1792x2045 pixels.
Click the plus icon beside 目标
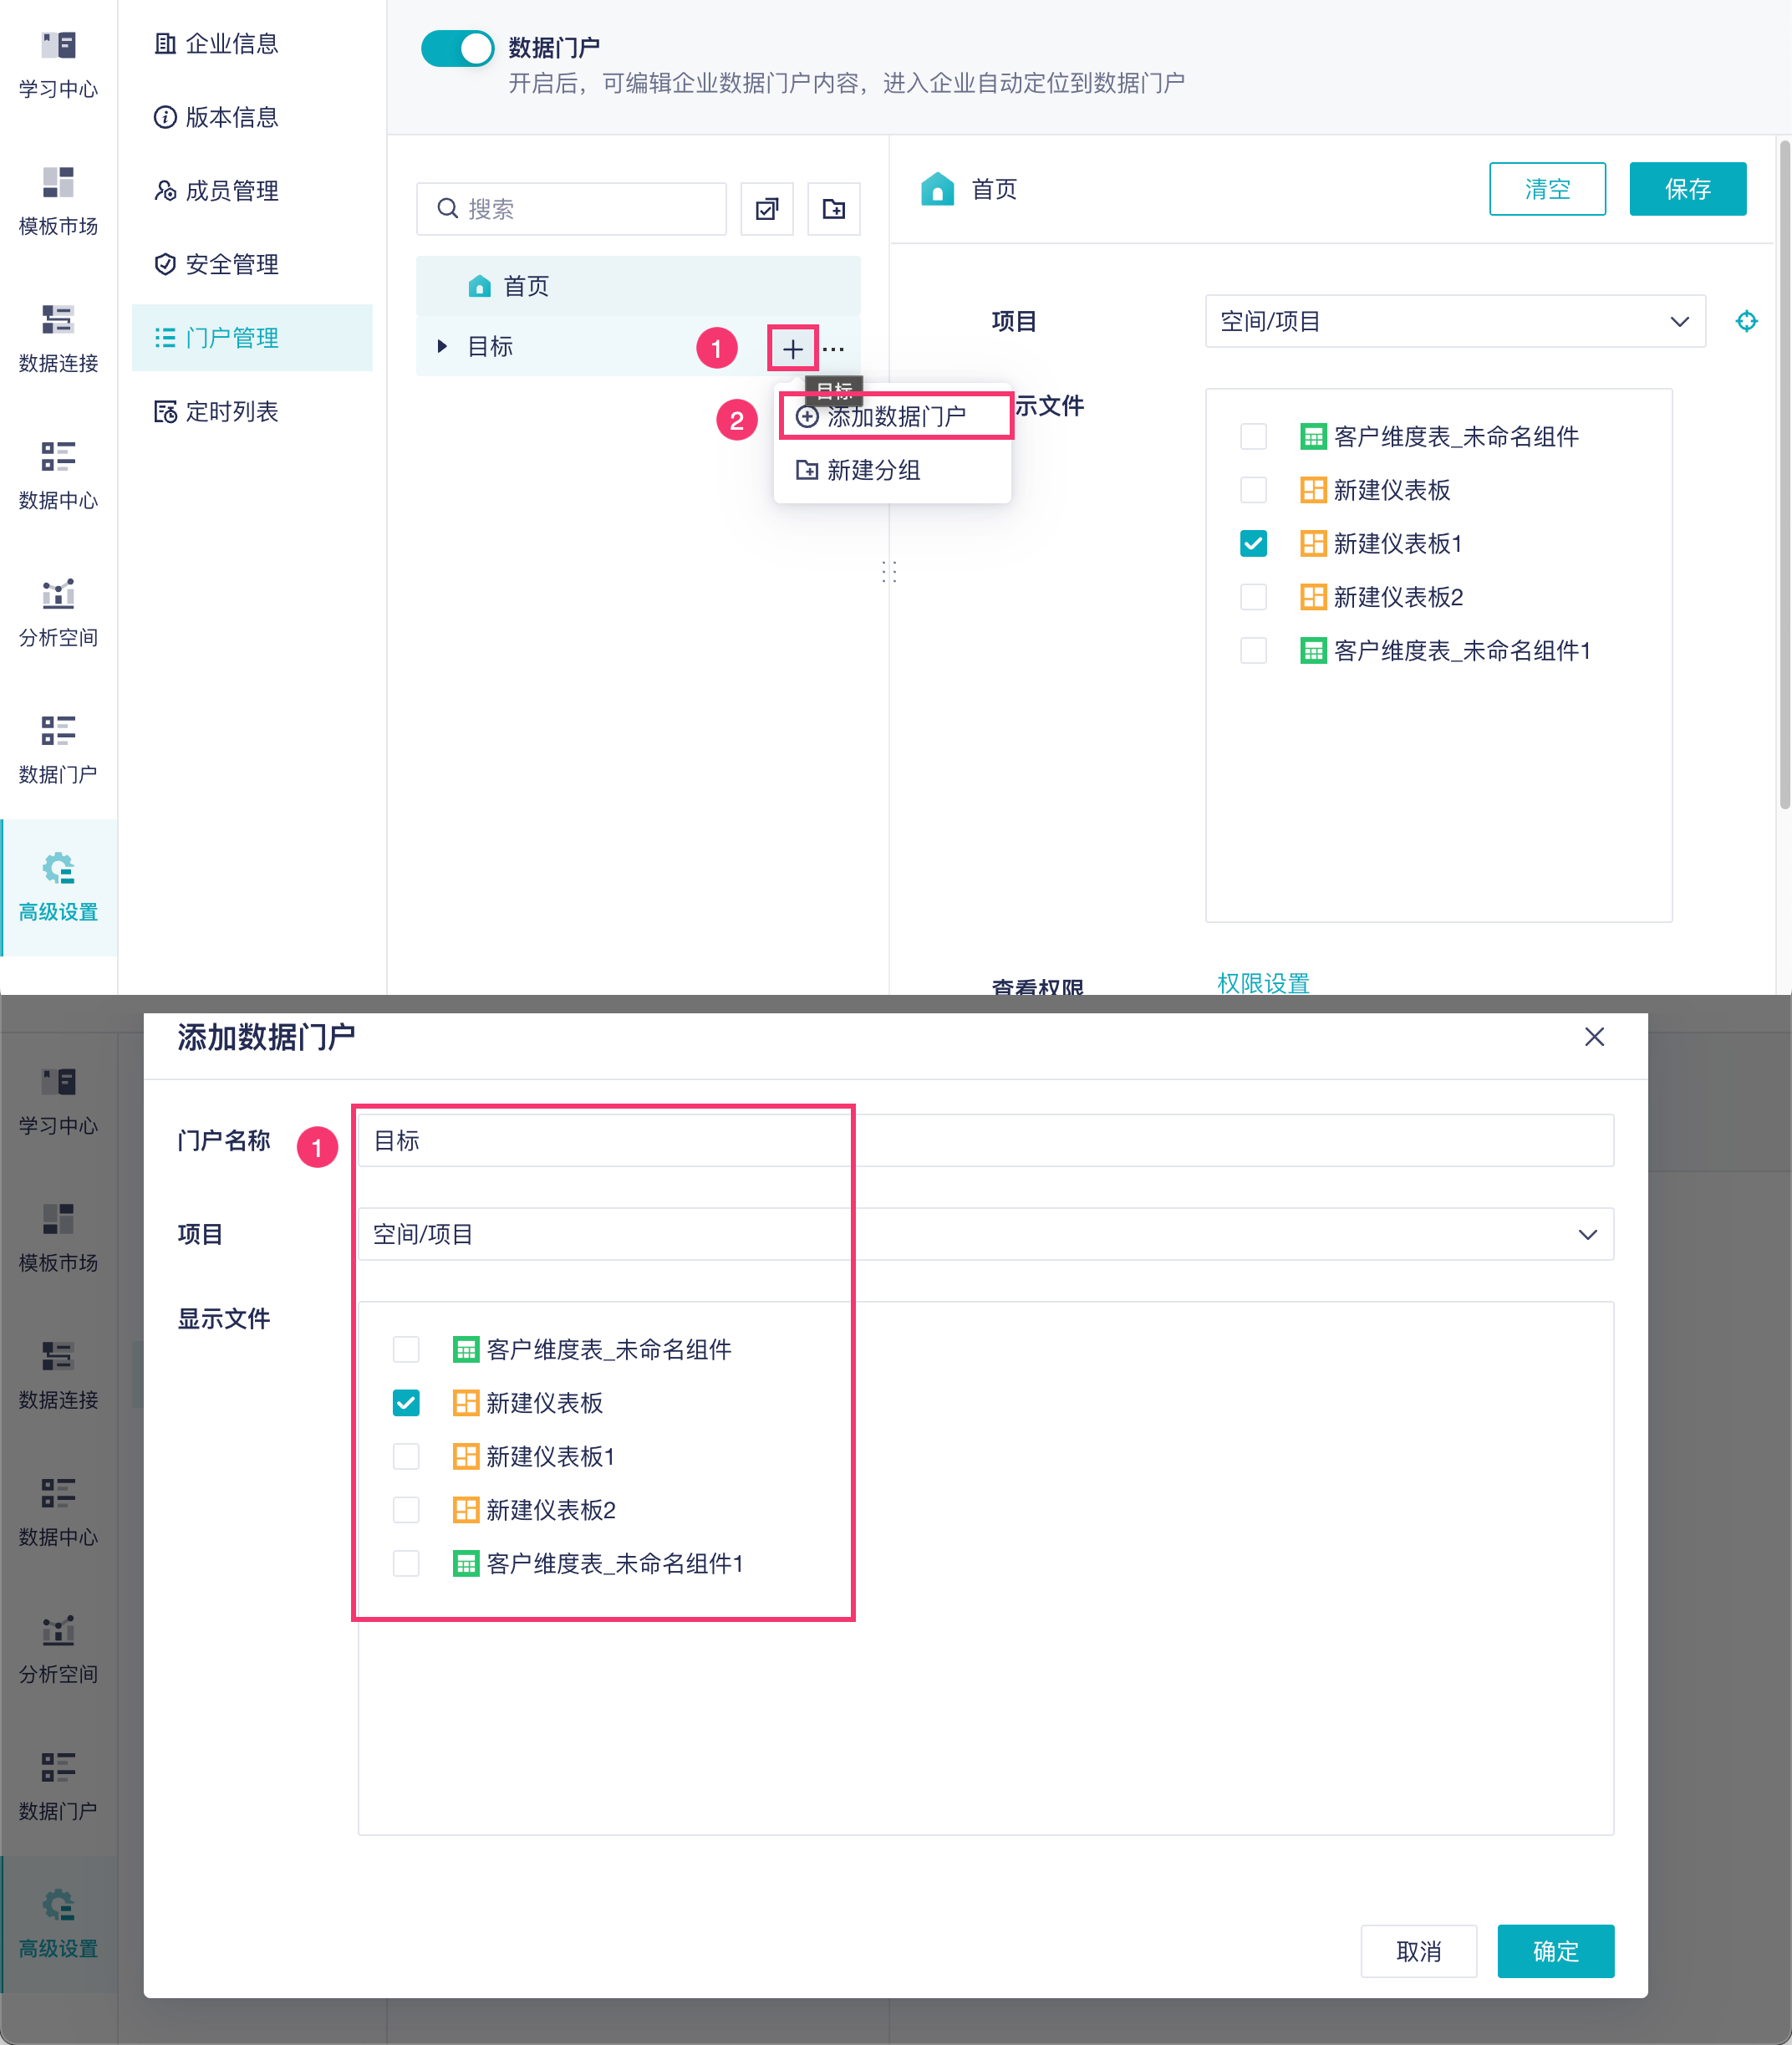point(792,348)
